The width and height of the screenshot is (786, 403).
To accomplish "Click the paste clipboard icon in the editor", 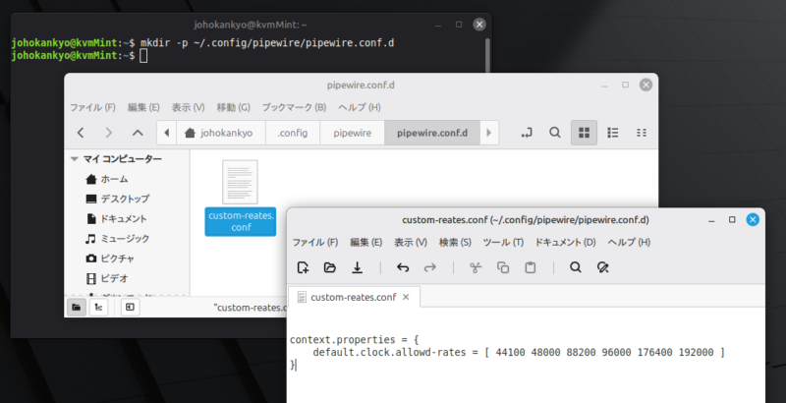I will point(531,267).
